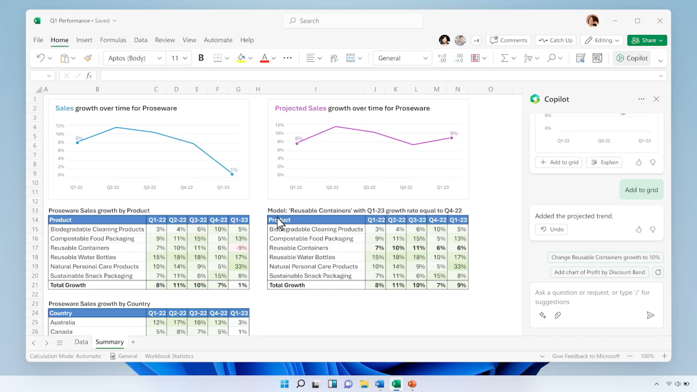Expand the formula bar

(661, 76)
